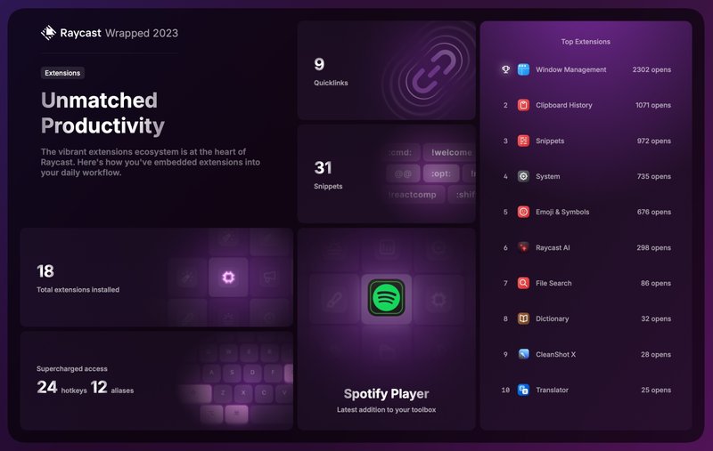The width and height of the screenshot is (713, 451).
Task: Select the Raycast AI row label
Action: [x=553, y=247]
